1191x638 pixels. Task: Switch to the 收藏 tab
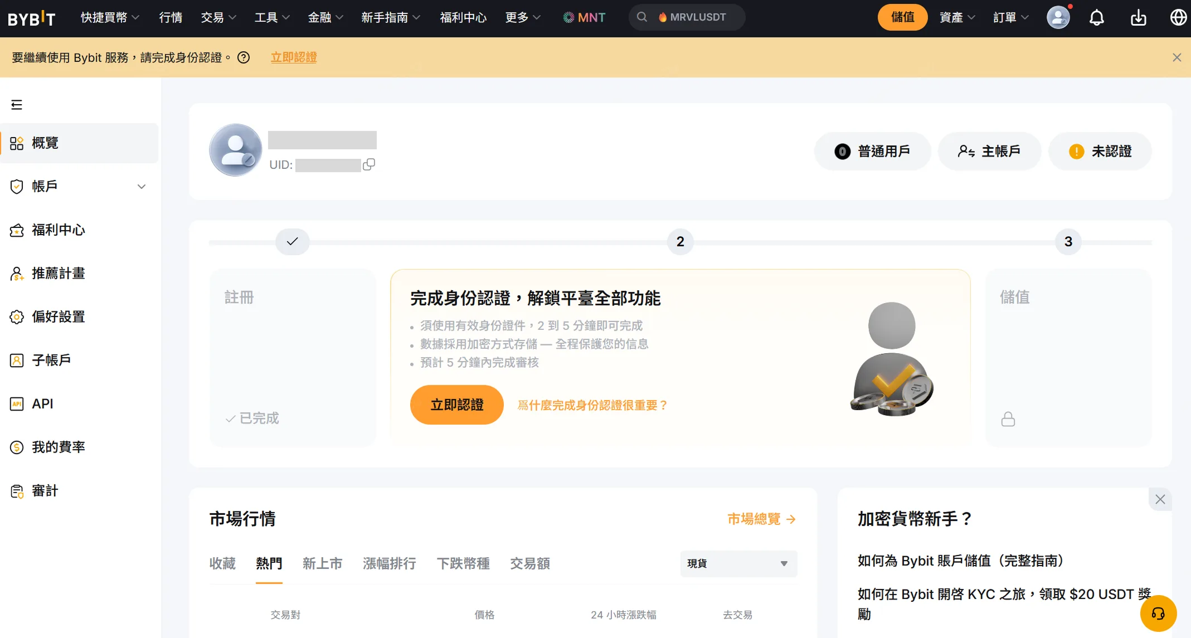(x=222, y=564)
